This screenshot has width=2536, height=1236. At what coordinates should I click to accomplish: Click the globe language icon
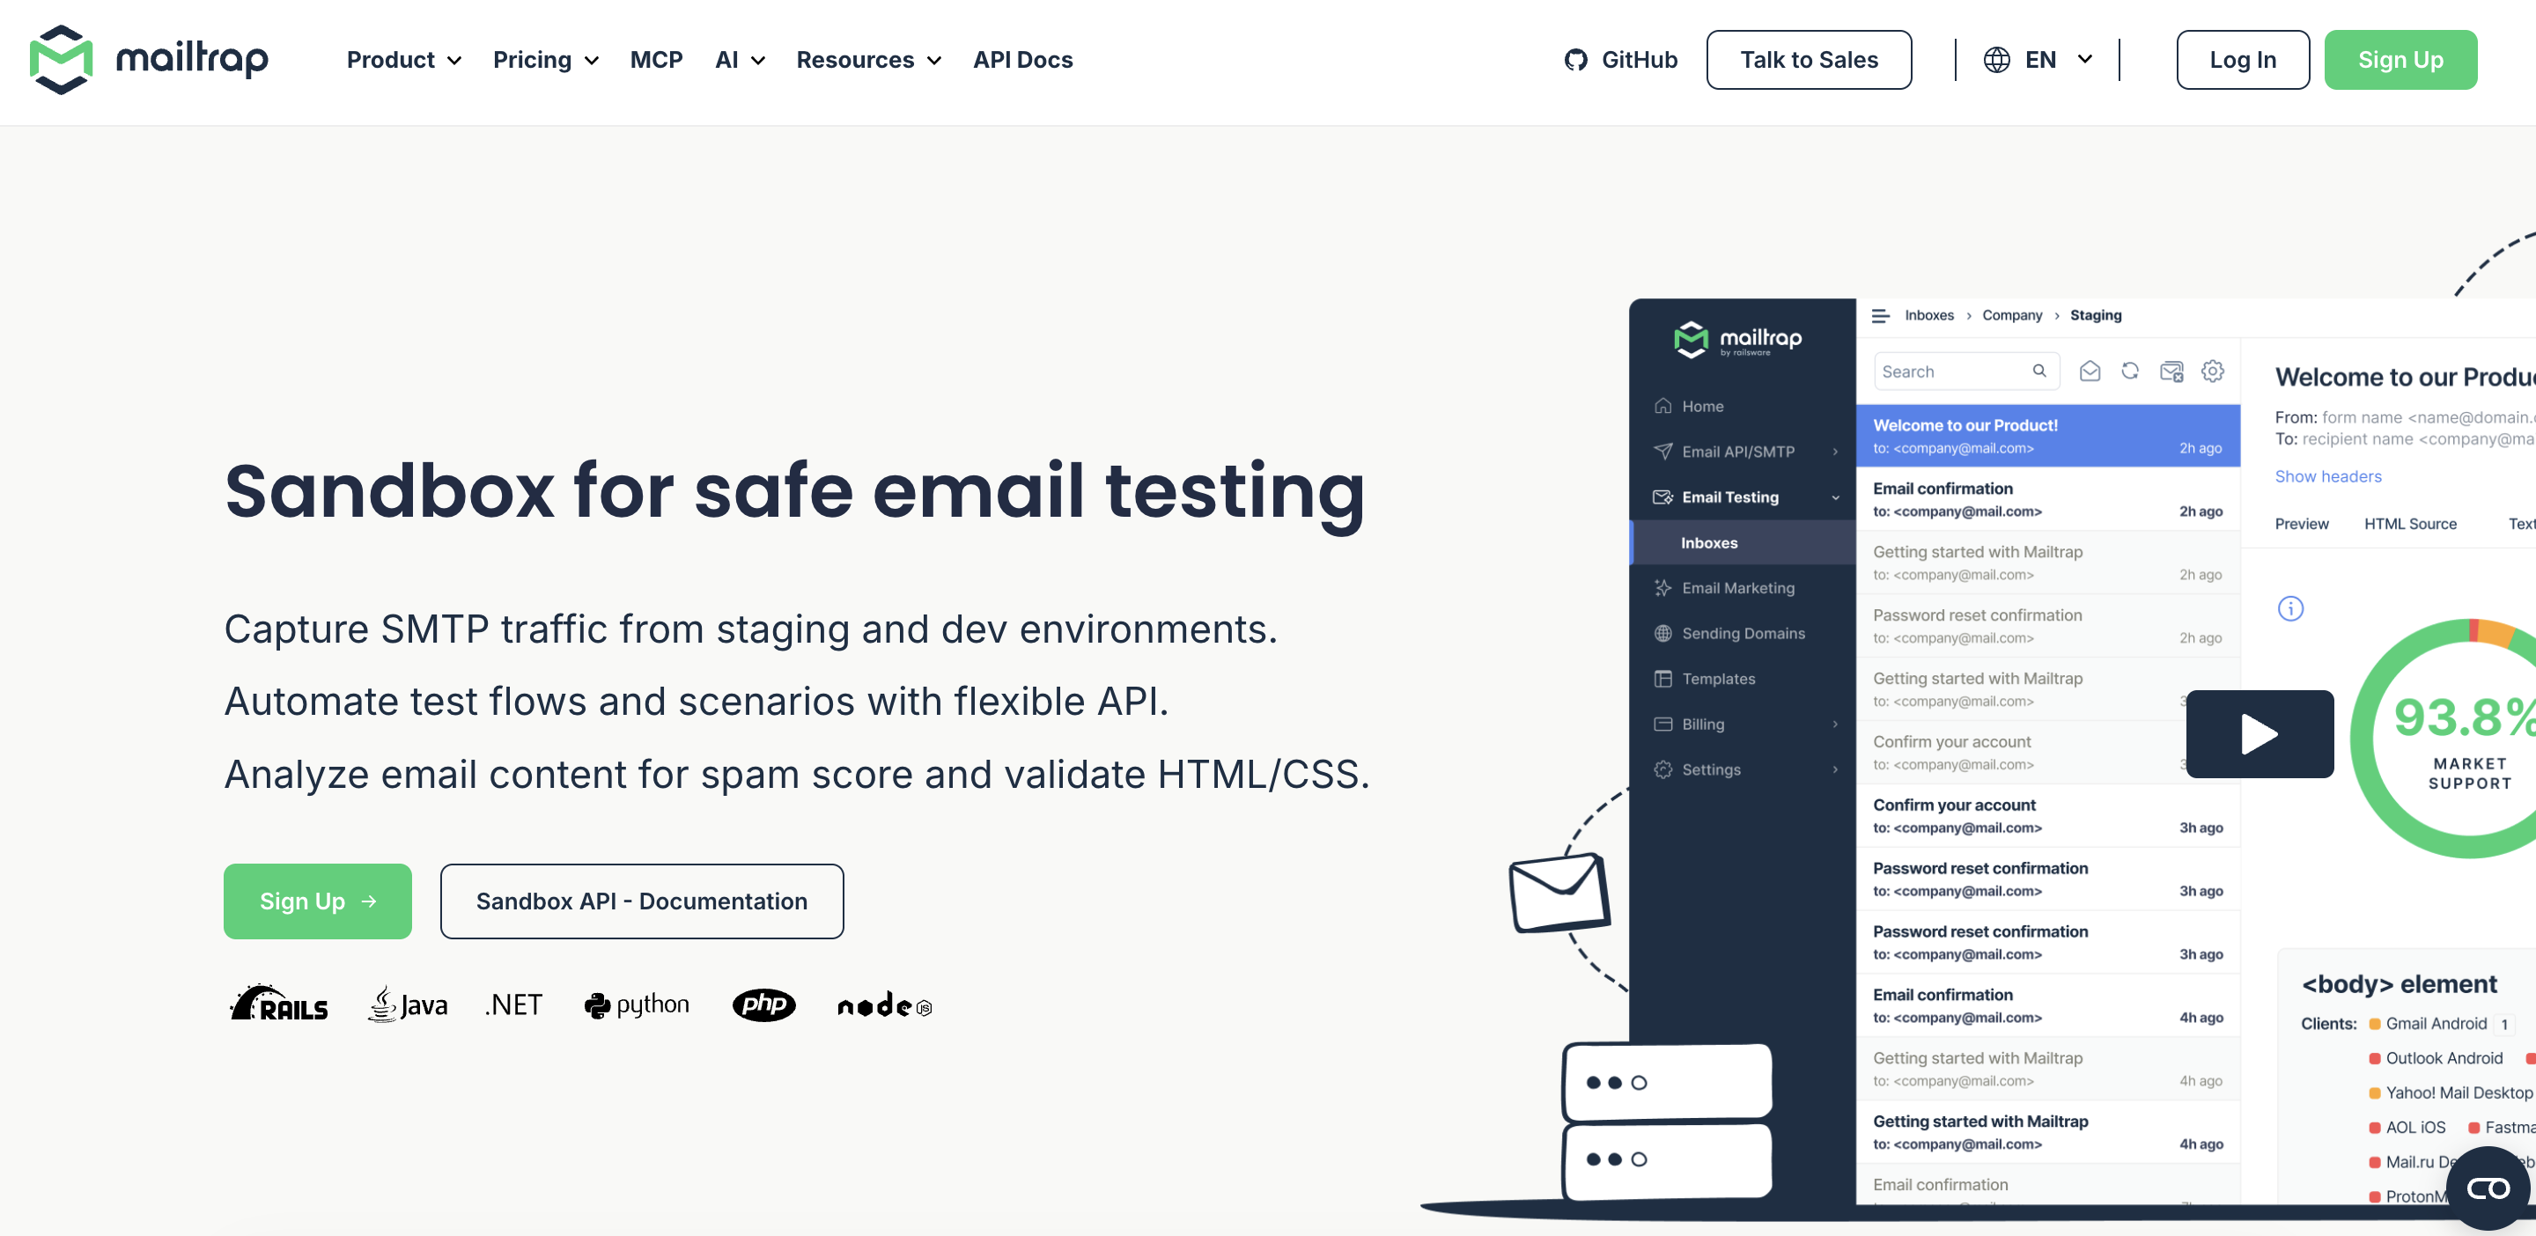[1996, 60]
